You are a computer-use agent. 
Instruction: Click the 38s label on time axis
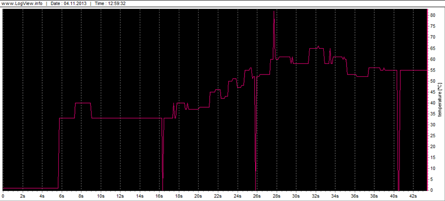tap(374, 196)
